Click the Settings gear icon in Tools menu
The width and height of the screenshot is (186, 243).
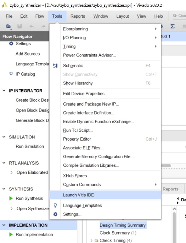pos(55,214)
